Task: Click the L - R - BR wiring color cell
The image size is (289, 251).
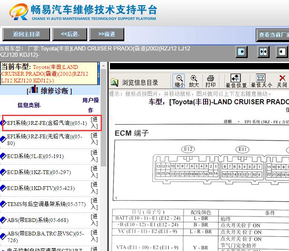Action: click(x=201, y=232)
